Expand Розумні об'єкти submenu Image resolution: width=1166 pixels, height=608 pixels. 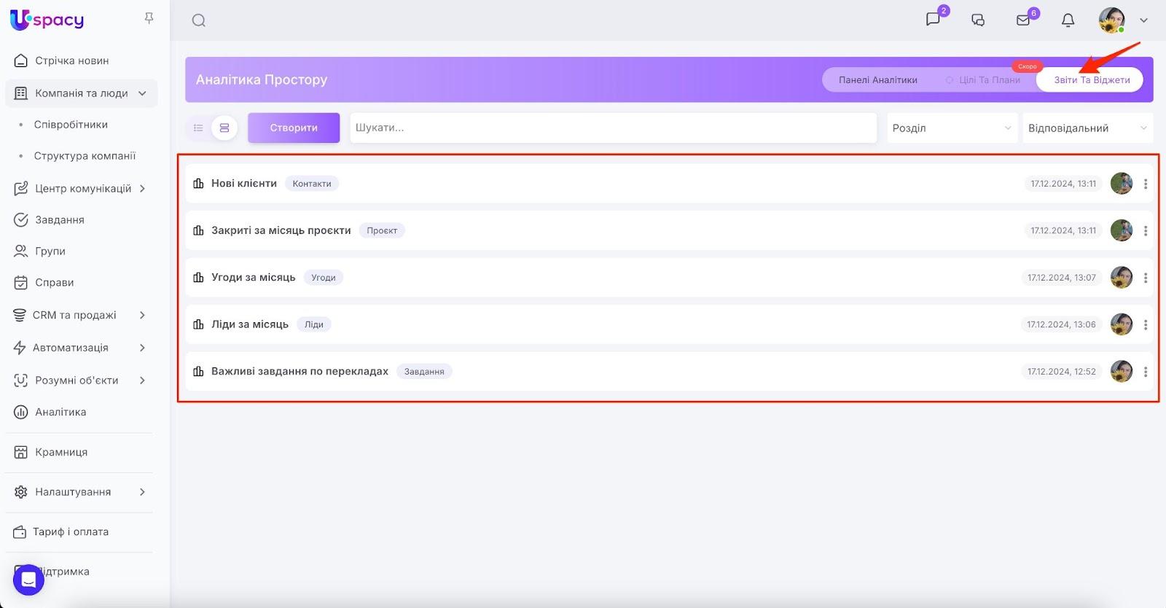pyautogui.click(x=142, y=380)
